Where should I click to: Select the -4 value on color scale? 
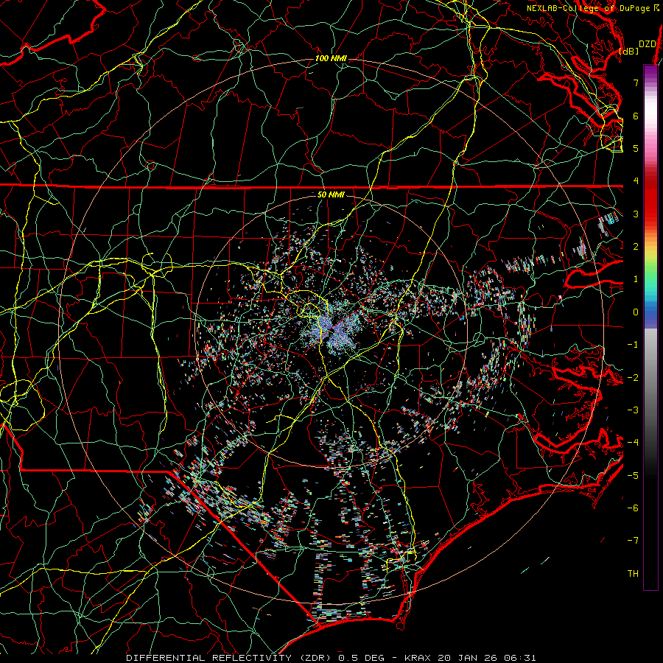[x=633, y=442]
